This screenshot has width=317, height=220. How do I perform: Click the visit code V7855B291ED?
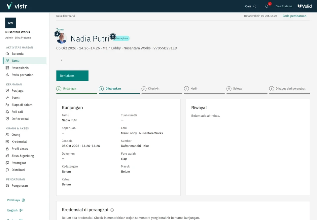coord(165,48)
